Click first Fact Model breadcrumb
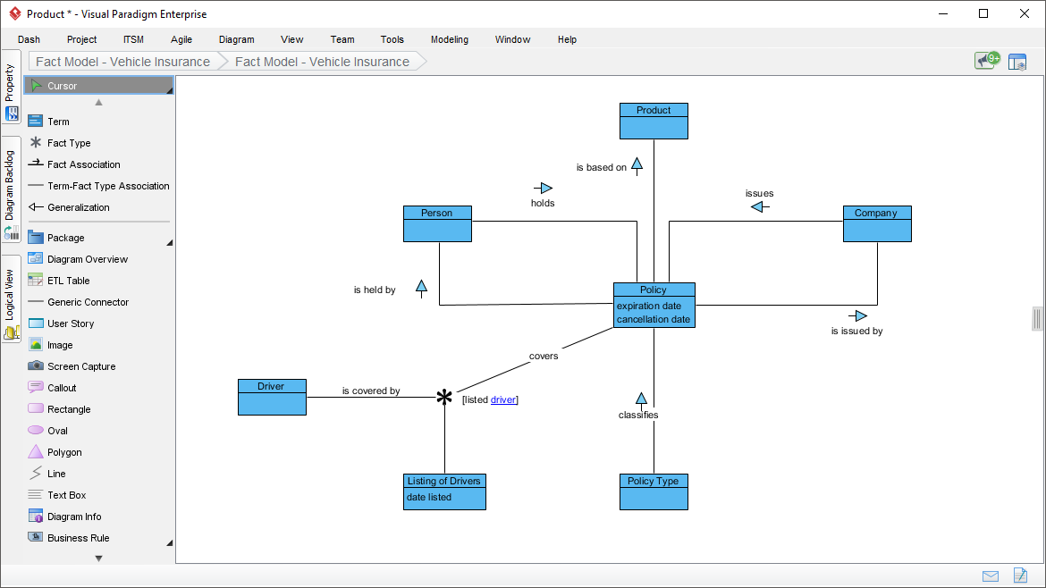 click(x=122, y=62)
